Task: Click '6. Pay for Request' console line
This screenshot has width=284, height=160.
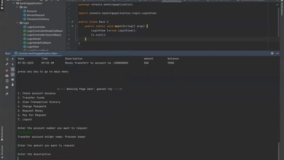Action: pos(32,115)
